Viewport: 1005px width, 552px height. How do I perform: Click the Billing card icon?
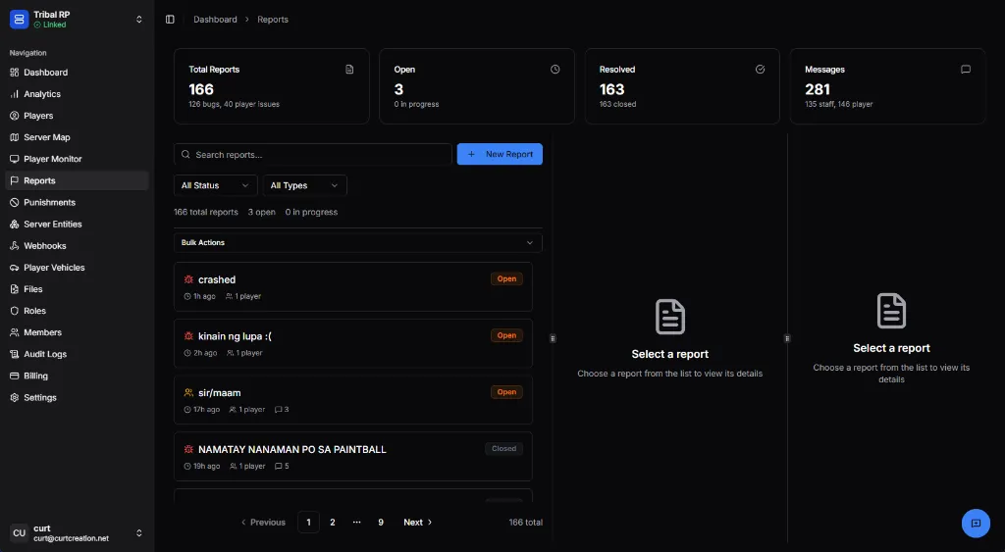pyautogui.click(x=14, y=376)
